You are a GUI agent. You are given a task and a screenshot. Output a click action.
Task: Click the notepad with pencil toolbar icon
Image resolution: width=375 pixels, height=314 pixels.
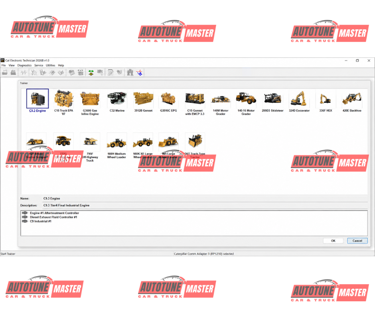tap(111, 73)
